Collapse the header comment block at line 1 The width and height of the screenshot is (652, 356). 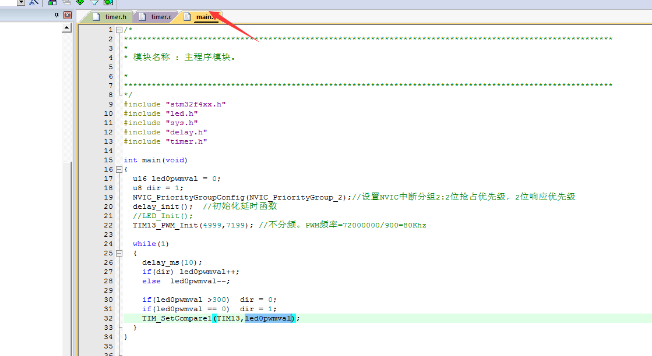119,30
